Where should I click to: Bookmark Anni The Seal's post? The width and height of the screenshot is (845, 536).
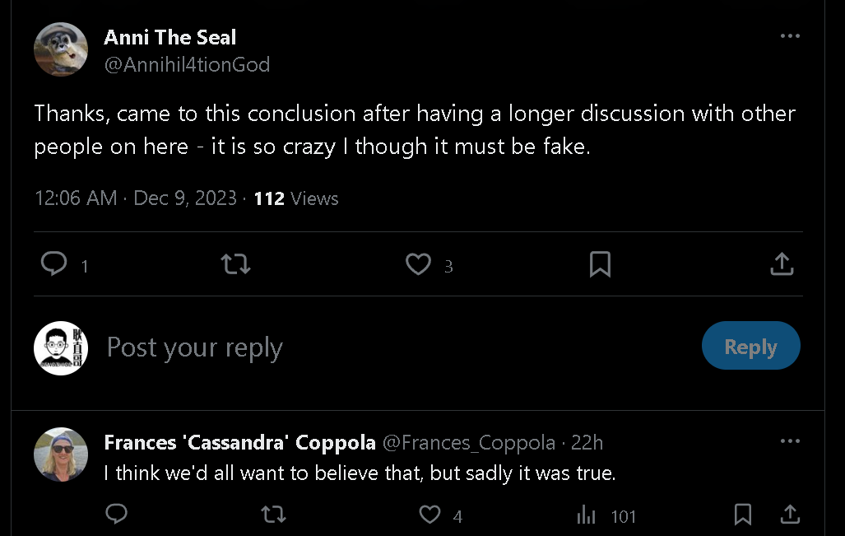(x=600, y=264)
